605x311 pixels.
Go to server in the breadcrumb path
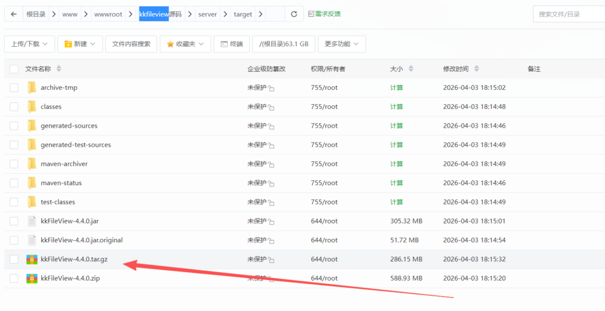tap(207, 14)
